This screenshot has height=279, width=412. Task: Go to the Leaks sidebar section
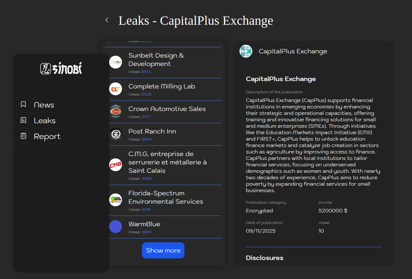point(45,121)
